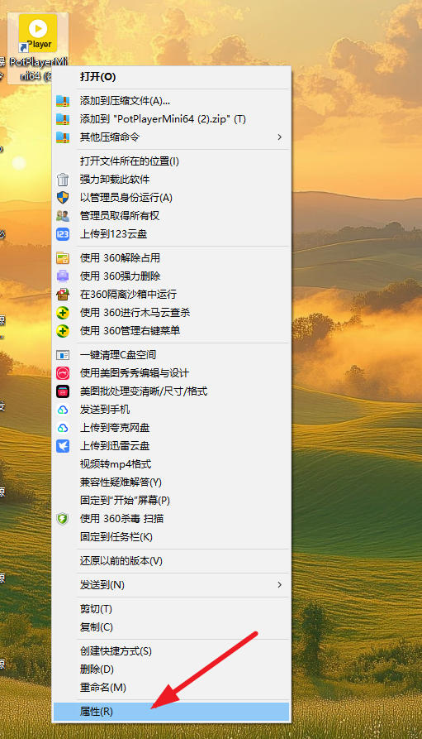Choose 上传到123云盘
The image size is (422, 739).
(x=171, y=234)
